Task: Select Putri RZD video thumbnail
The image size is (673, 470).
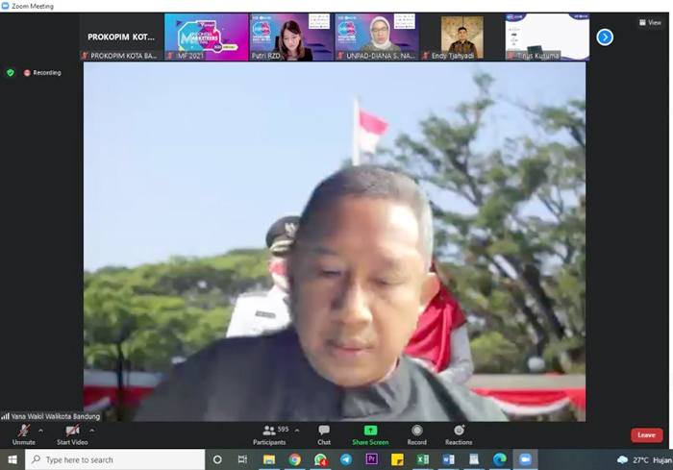Action: pos(290,37)
